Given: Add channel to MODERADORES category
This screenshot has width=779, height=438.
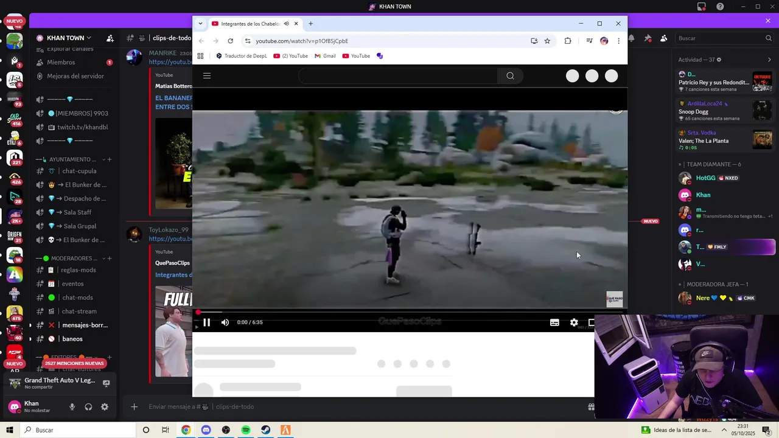Looking at the screenshot, I should coord(110,259).
